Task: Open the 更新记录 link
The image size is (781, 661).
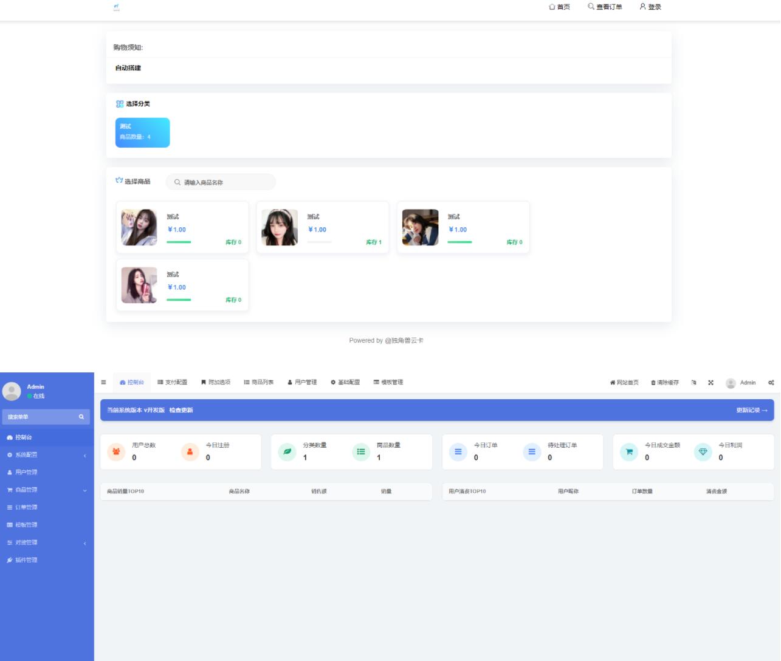Action: 751,410
